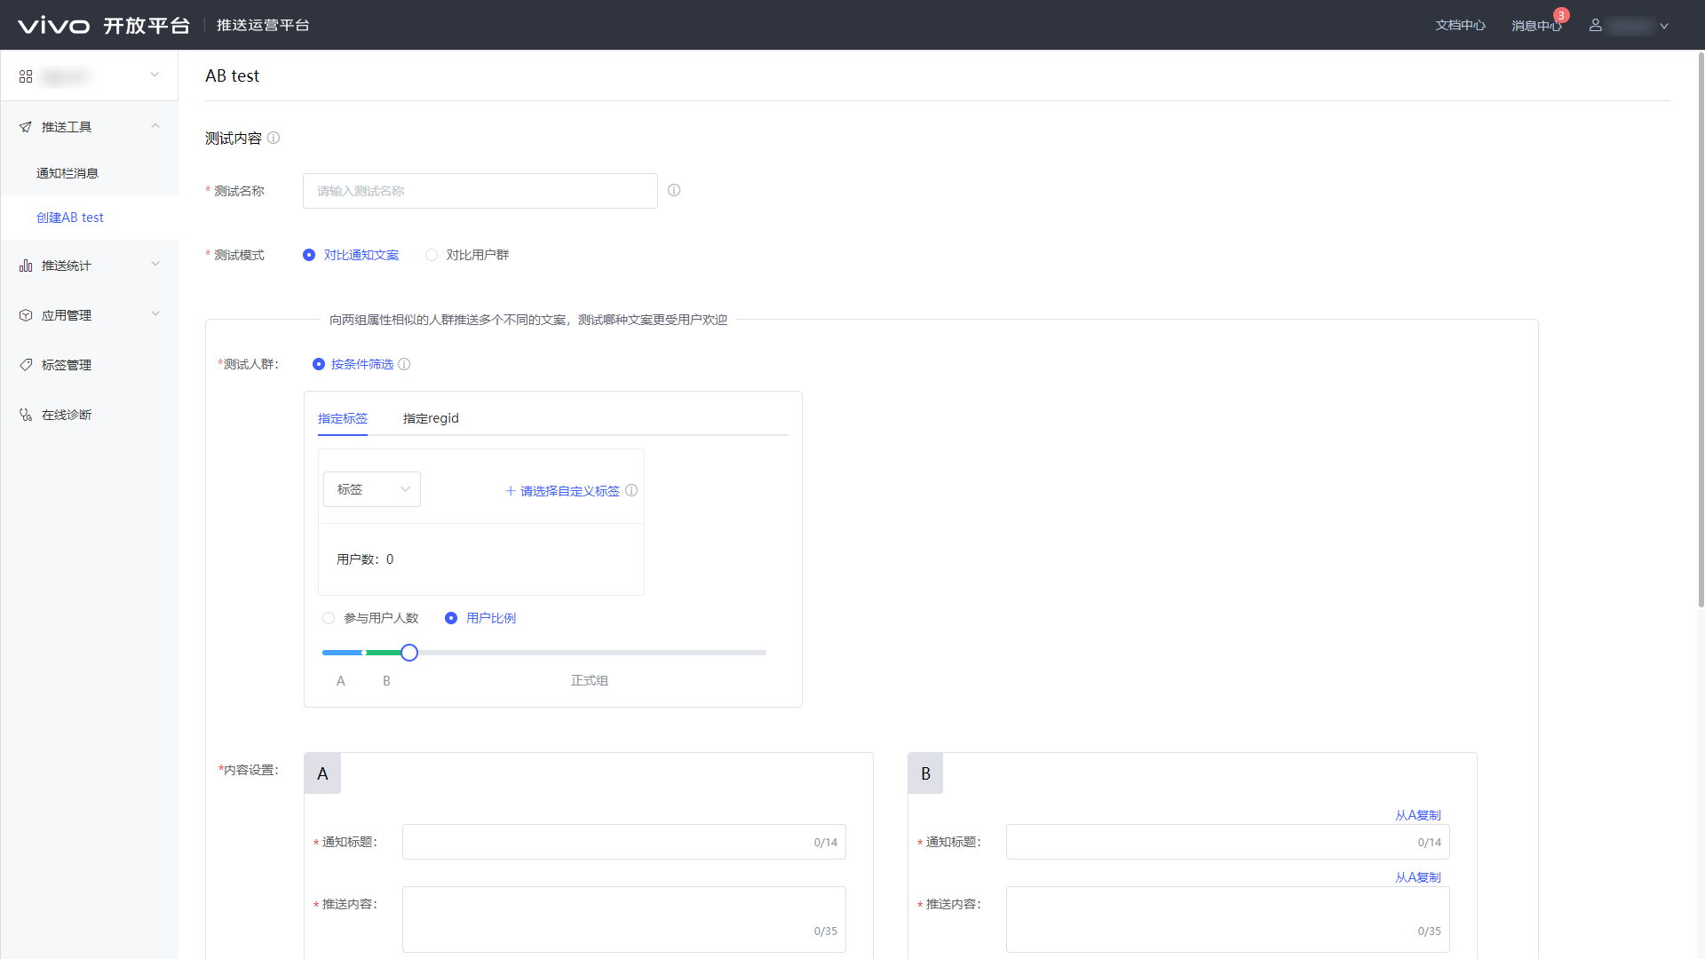This screenshot has height=959, width=1705.
Task: Open 通知栏消息 in the sidebar
Action: [67, 173]
